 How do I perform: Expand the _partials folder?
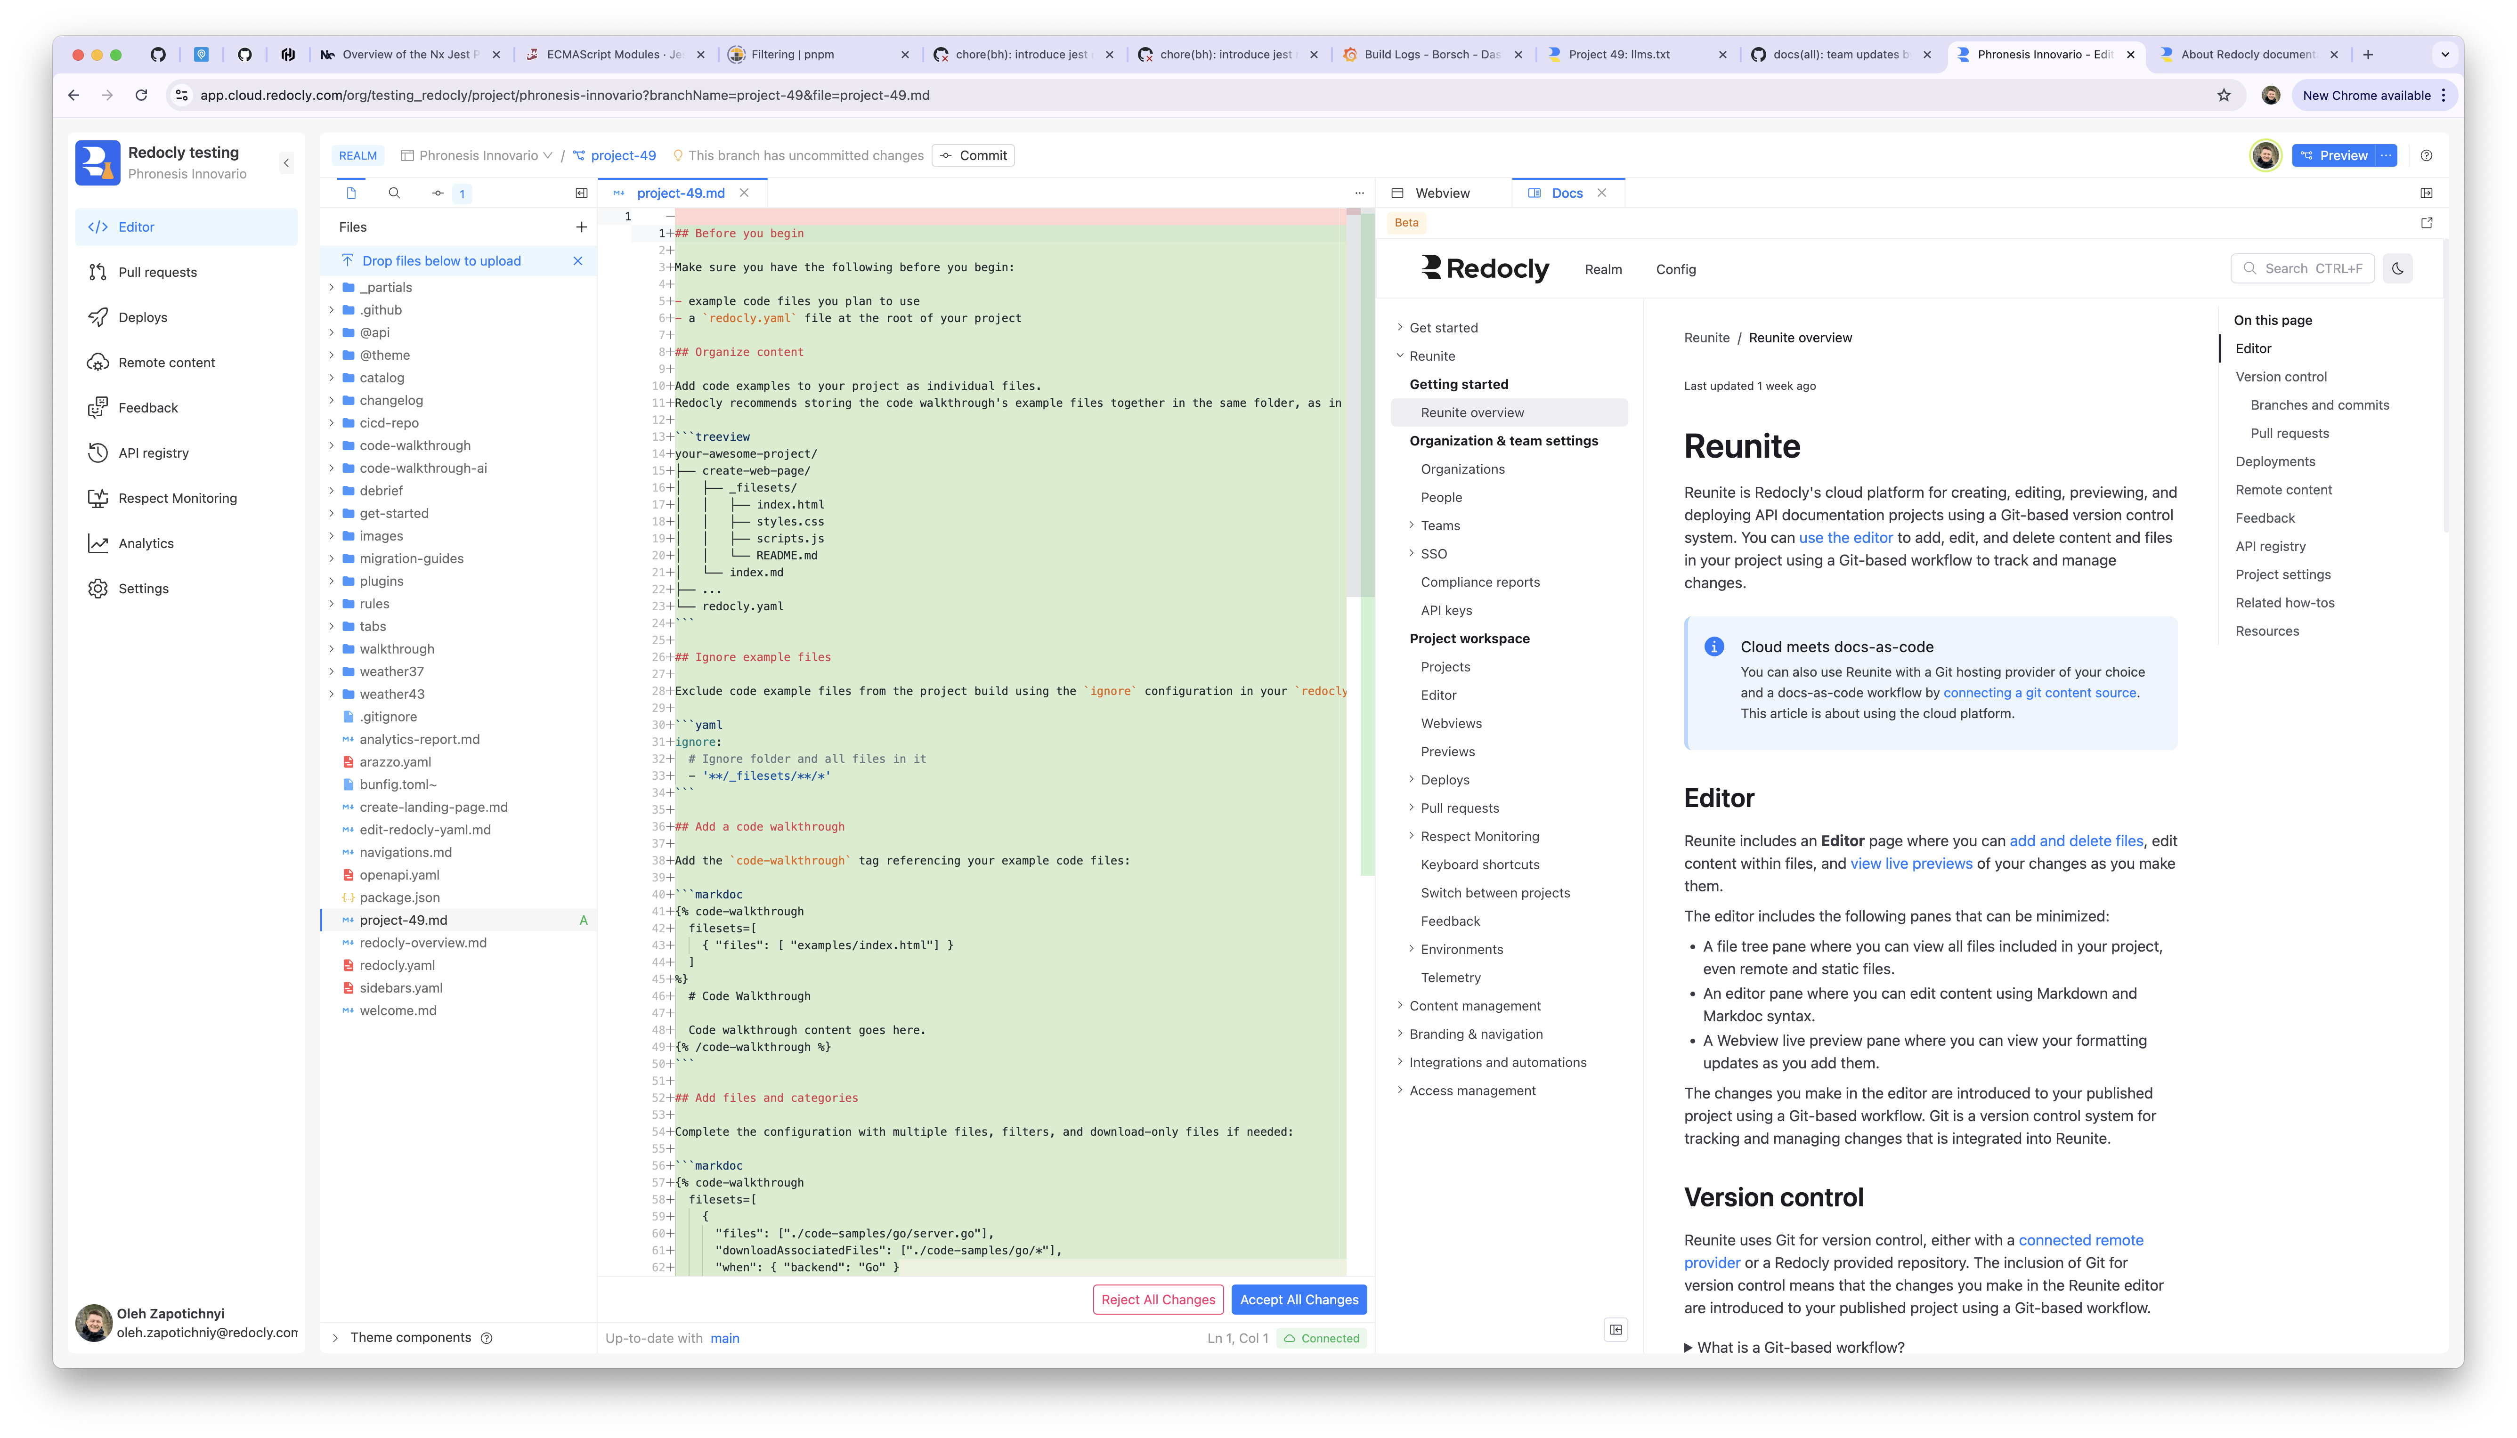[331, 287]
